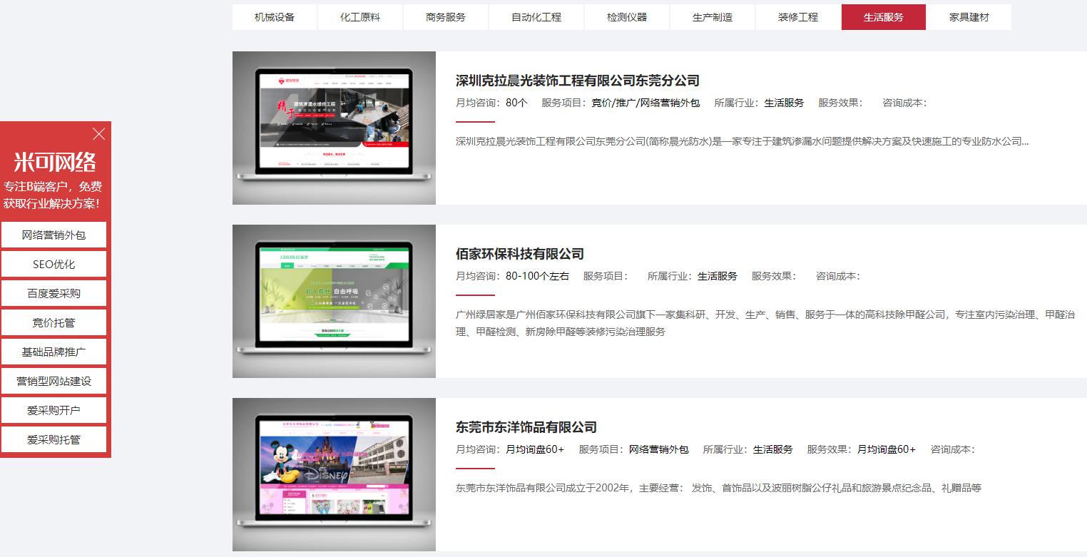Click 营销型网站建设 in the sidebar
Screen dimensions: 1087x557
point(54,380)
